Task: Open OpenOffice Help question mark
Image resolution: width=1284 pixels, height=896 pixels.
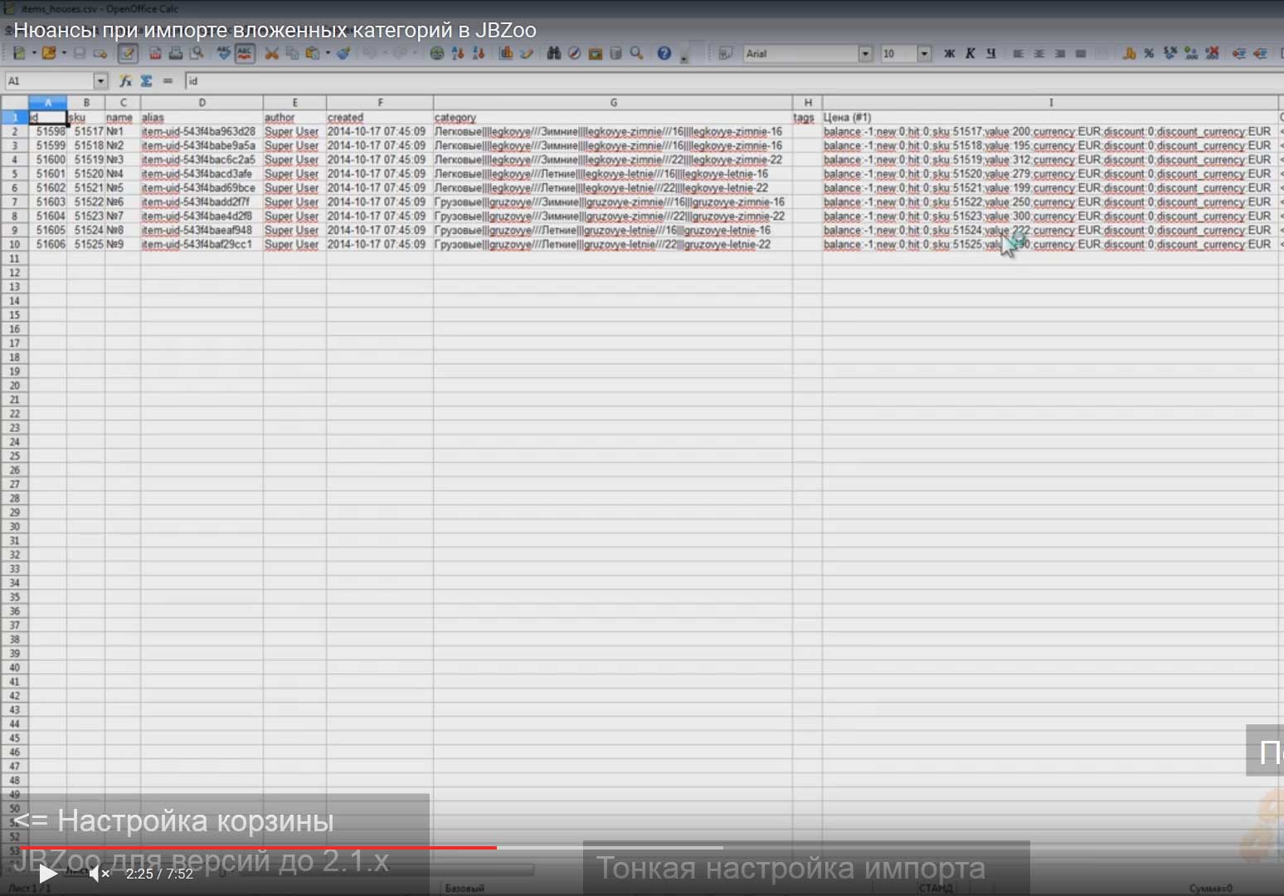Action: pos(664,53)
